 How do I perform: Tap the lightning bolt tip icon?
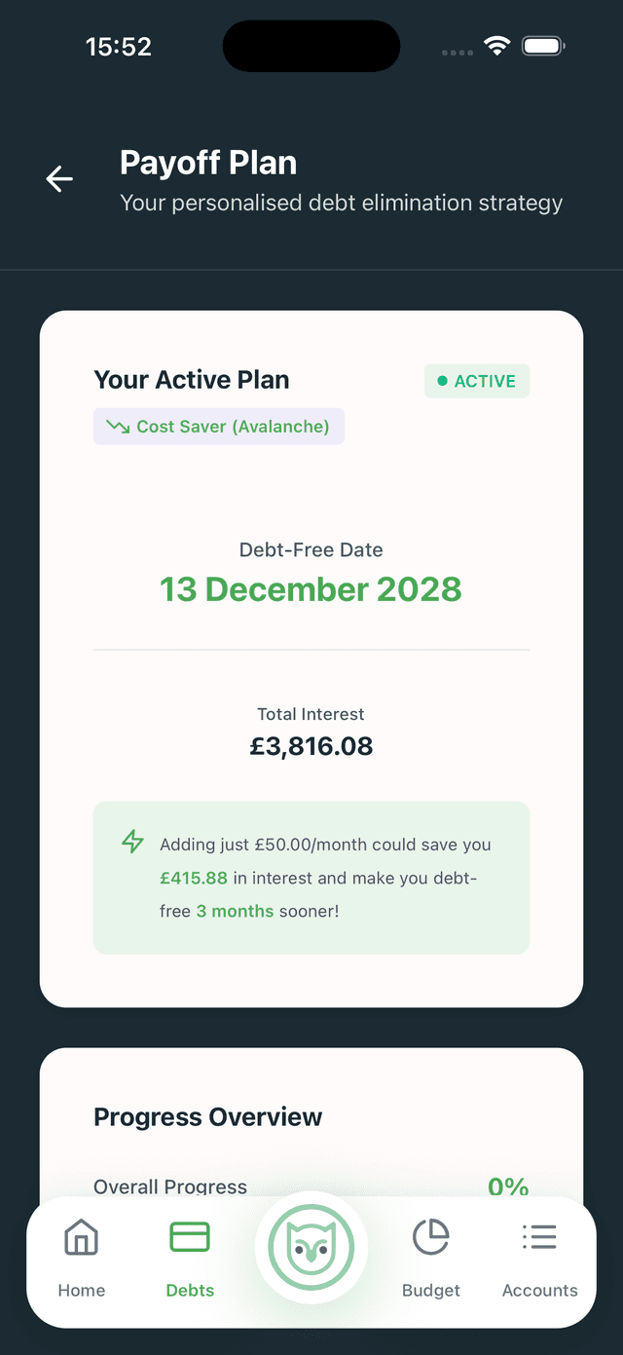[132, 842]
